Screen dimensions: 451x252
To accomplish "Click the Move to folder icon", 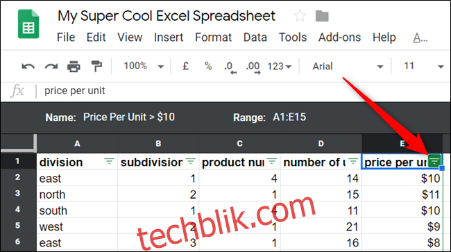I will [x=322, y=16].
